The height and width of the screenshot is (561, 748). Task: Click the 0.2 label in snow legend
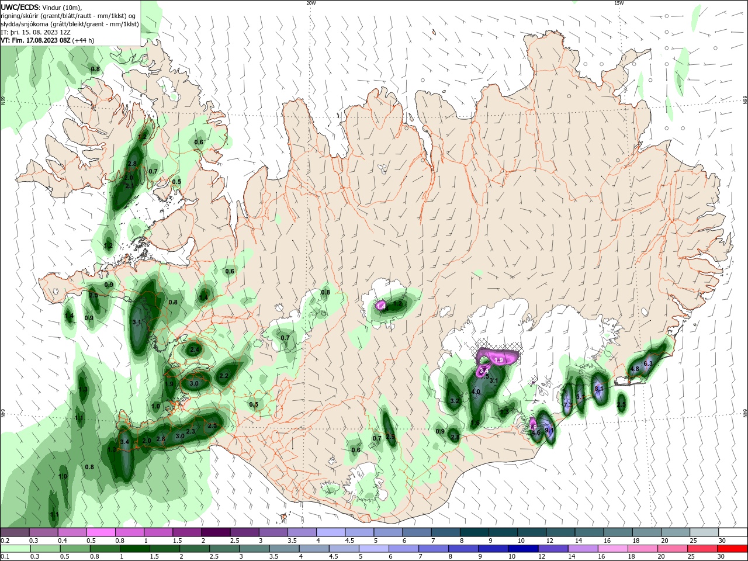5,541
